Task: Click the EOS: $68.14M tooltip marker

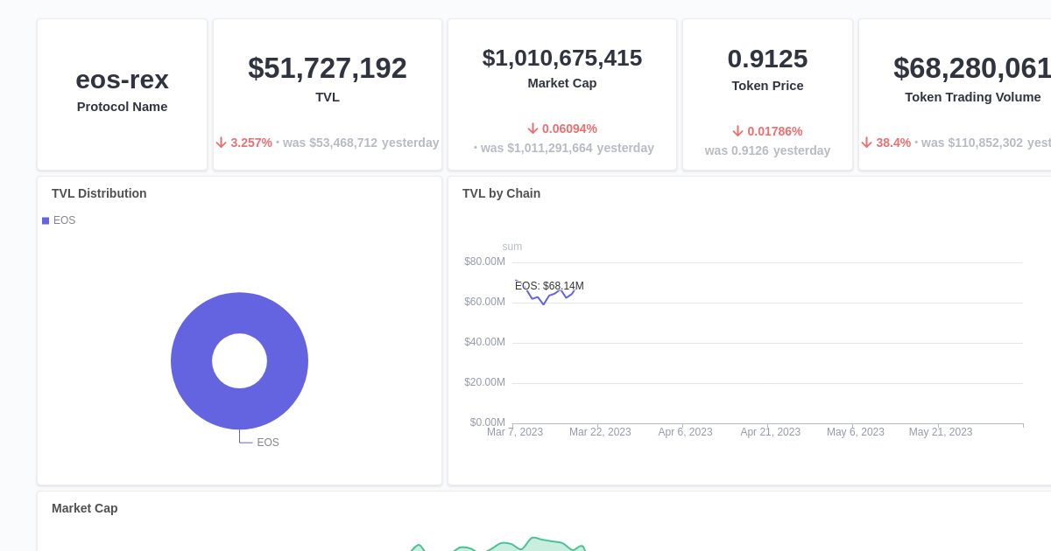Action: point(549,286)
